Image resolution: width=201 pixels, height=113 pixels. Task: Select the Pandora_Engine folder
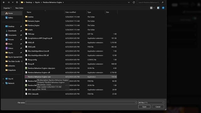coord(71,25)
